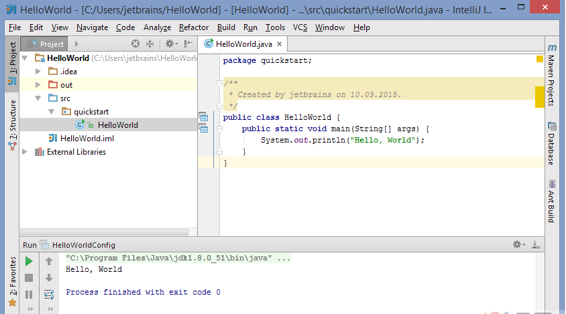Open the Navigate menu
This screenshot has width=566, height=314.
tap(92, 27)
